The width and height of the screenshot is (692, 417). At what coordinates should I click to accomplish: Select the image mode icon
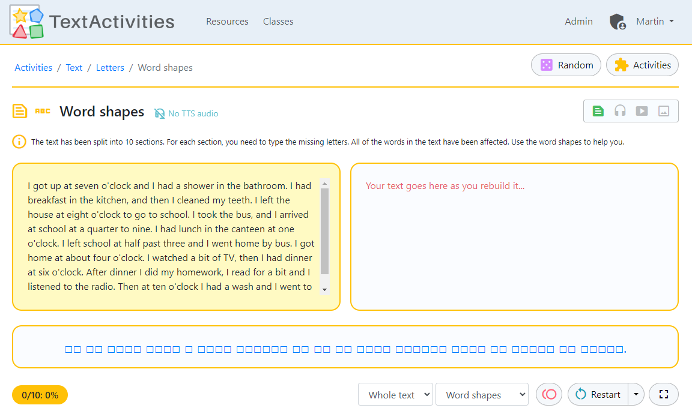coord(664,111)
